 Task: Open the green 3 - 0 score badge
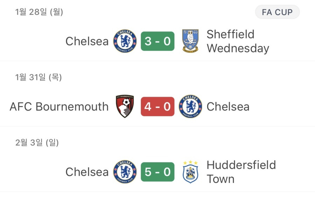click(x=157, y=41)
